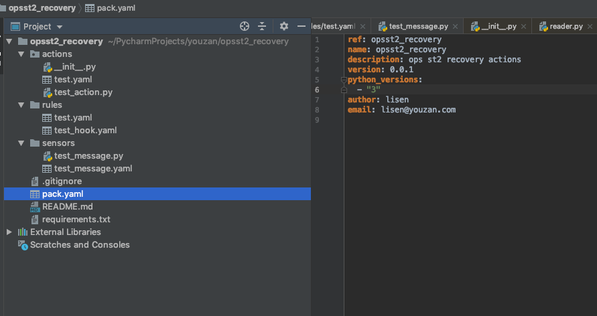Place cursor on the email line in editor
Image resolution: width=597 pixels, height=316 pixels.
402,110
